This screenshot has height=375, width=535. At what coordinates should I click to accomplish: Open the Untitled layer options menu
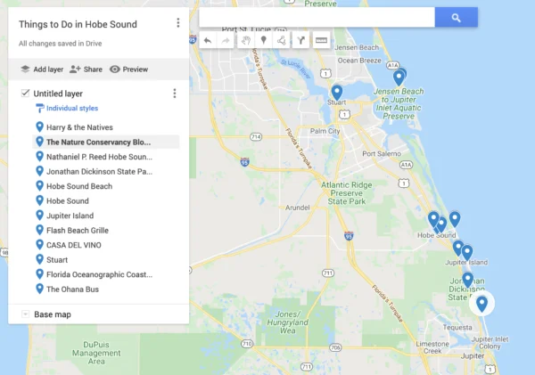tap(175, 94)
